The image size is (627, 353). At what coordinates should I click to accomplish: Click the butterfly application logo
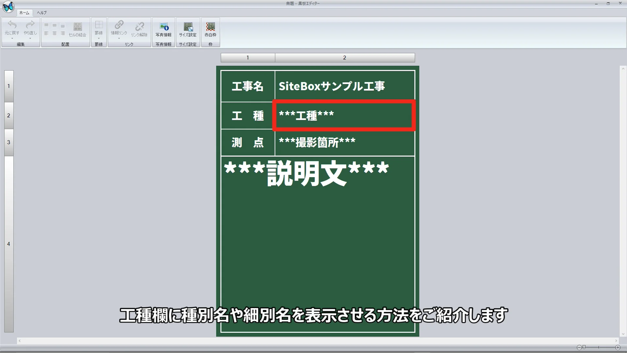(x=8, y=7)
